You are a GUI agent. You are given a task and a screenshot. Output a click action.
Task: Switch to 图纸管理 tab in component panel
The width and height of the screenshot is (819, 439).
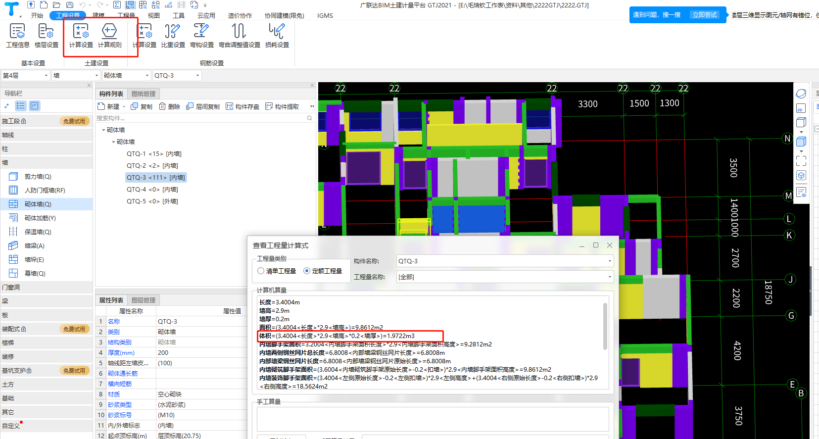[x=144, y=94]
